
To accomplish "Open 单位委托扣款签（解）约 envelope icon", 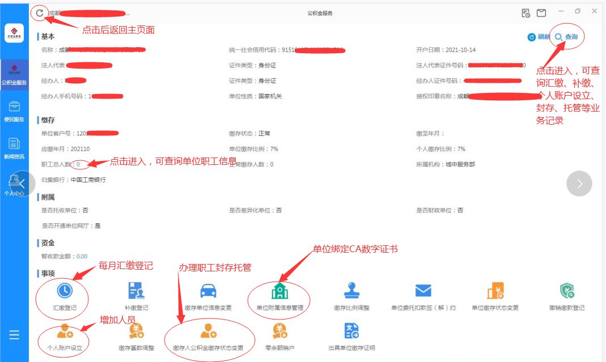I will [423, 291].
